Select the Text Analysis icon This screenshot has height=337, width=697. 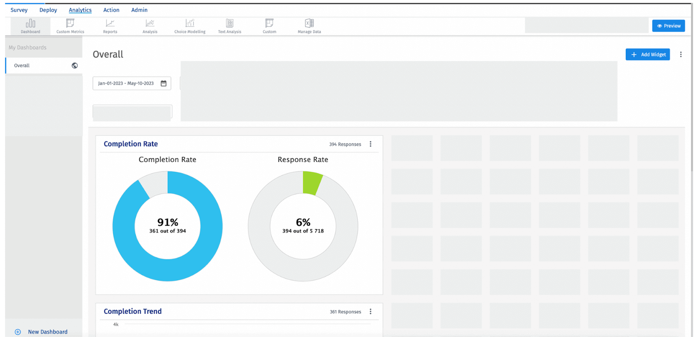[x=229, y=24]
